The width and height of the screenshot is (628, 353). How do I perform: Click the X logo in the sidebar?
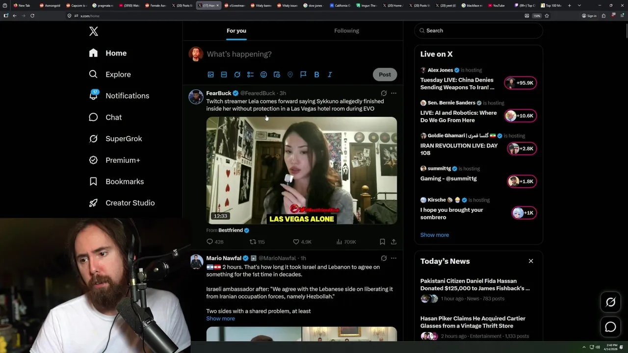(94, 31)
